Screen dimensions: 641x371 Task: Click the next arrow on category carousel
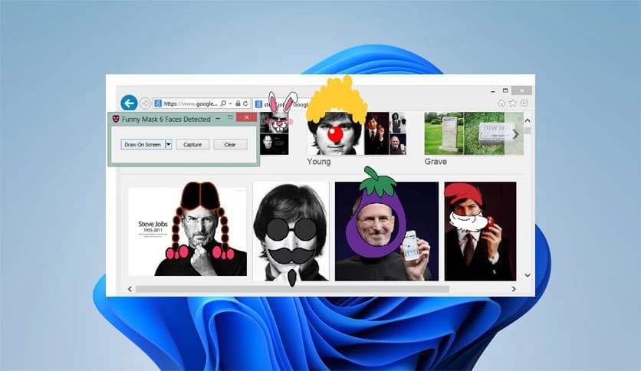point(515,133)
